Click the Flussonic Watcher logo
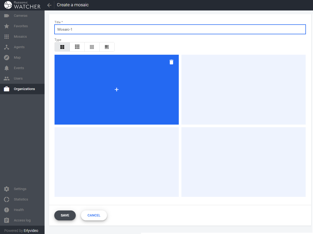This screenshot has width=313, height=234. tap(22, 5)
